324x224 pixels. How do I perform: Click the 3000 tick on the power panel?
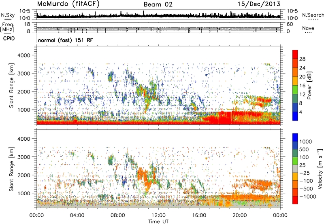[x=24, y=74]
